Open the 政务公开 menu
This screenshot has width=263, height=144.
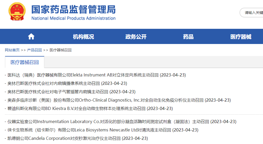(x=136, y=37)
